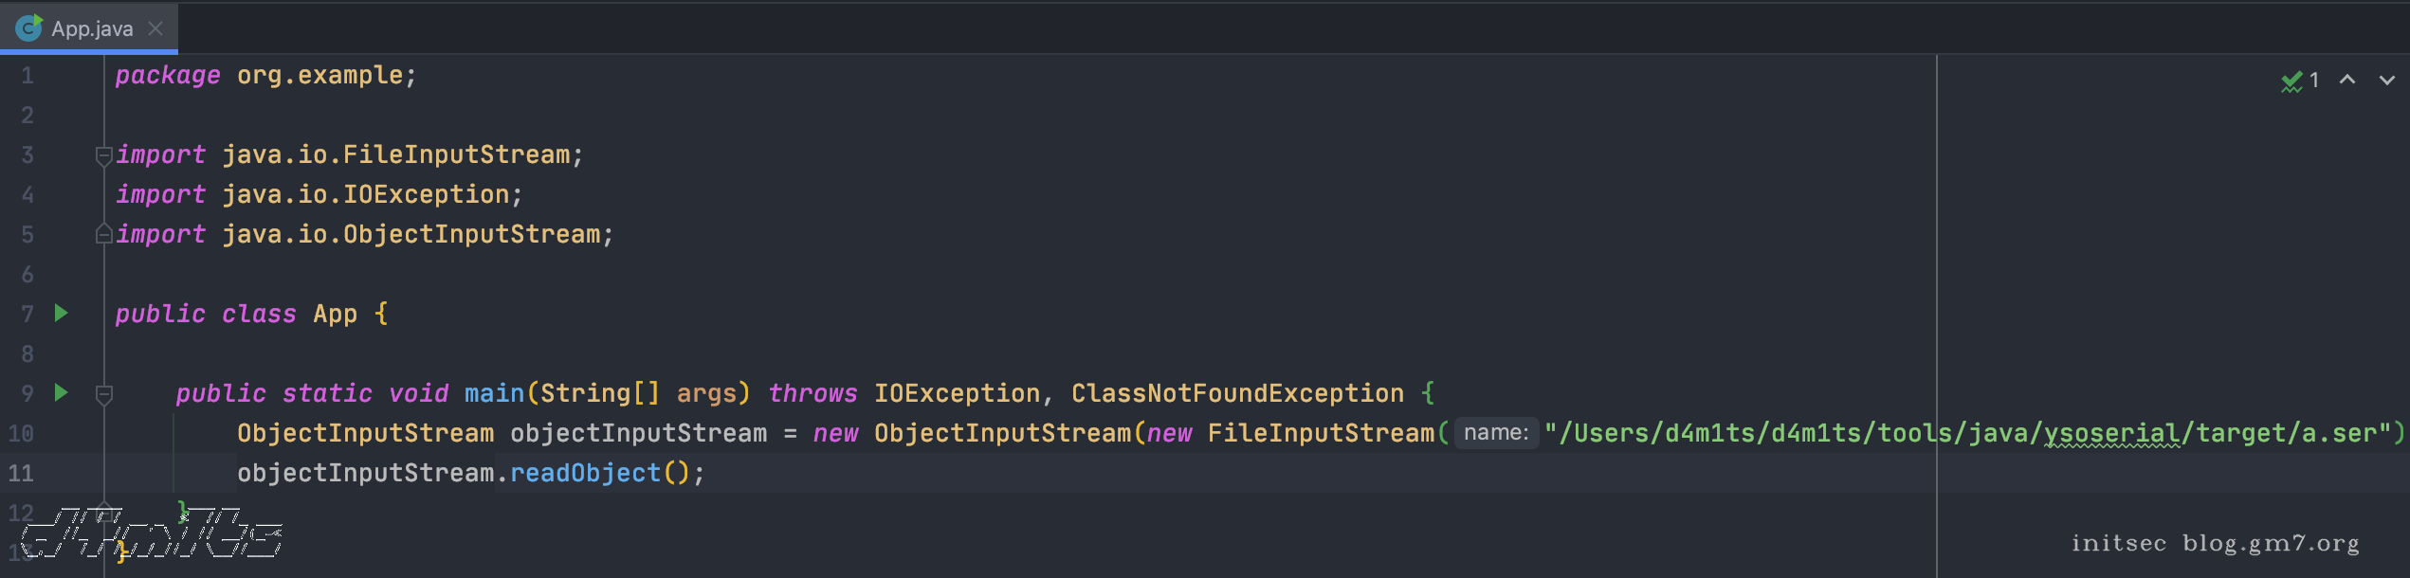Click the "name:" parameter hint
Image resolution: width=2410 pixels, height=578 pixels.
[1495, 433]
